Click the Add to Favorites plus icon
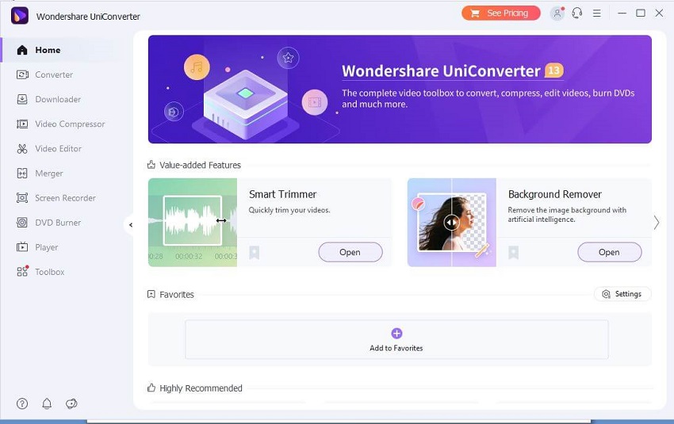Viewport: 674px width, 424px height. pos(396,334)
